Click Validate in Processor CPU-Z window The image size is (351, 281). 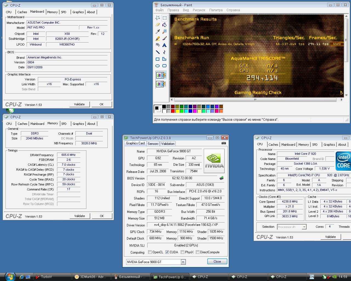pyautogui.click(x=330, y=237)
